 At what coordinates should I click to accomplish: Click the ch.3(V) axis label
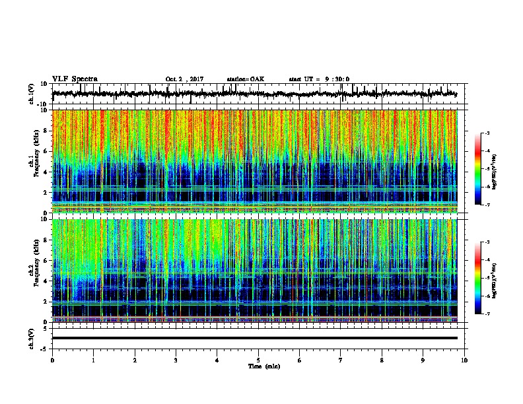click(32, 339)
